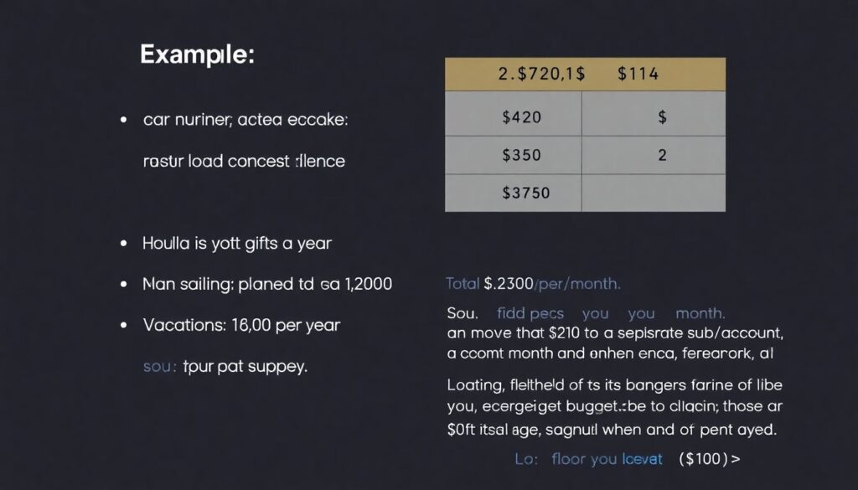Click the "Example:" heading
Screen dimensions: 858x490
[x=197, y=54]
